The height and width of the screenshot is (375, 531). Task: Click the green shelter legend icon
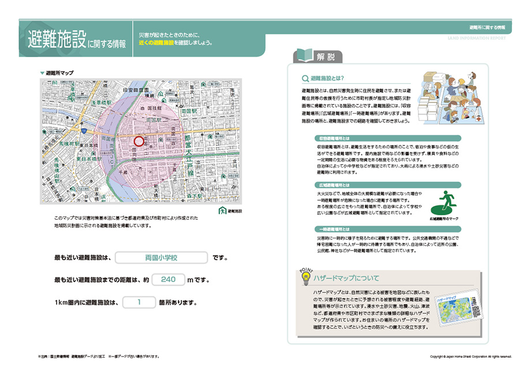click(222, 211)
